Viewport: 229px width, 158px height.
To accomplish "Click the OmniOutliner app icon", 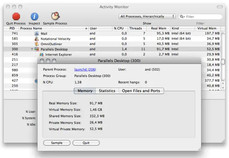I will coord(37,44).
